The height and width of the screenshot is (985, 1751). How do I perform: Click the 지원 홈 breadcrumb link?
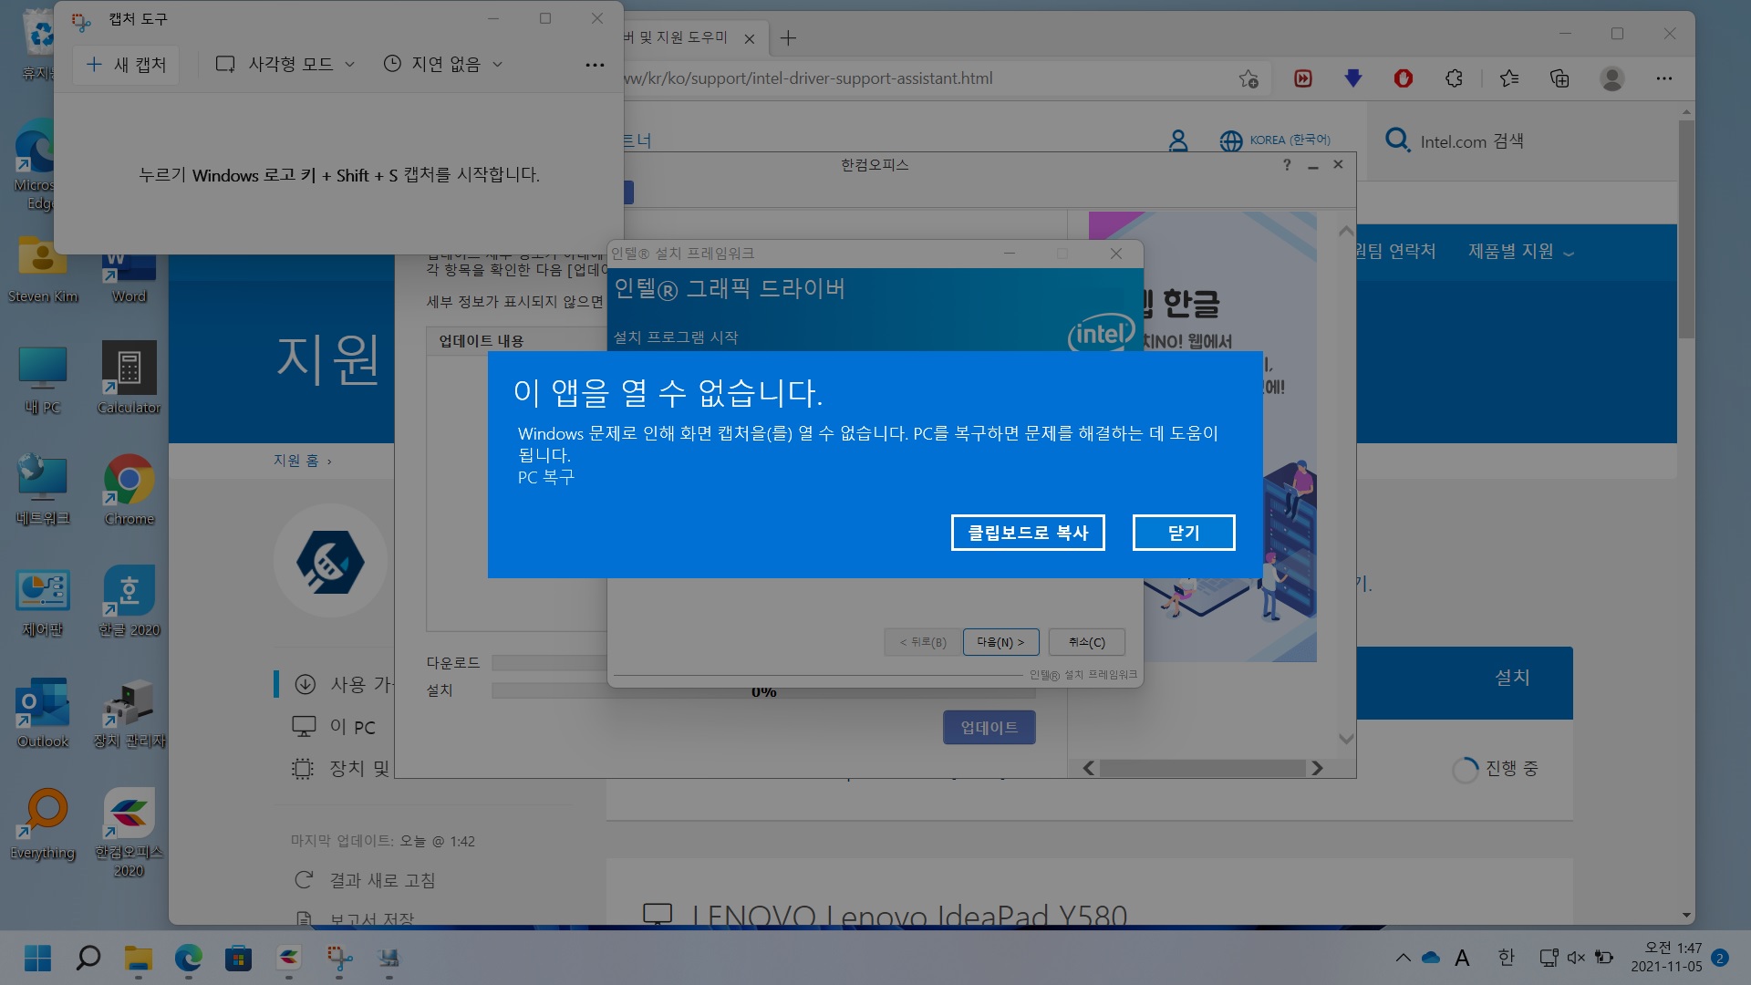(295, 461)
